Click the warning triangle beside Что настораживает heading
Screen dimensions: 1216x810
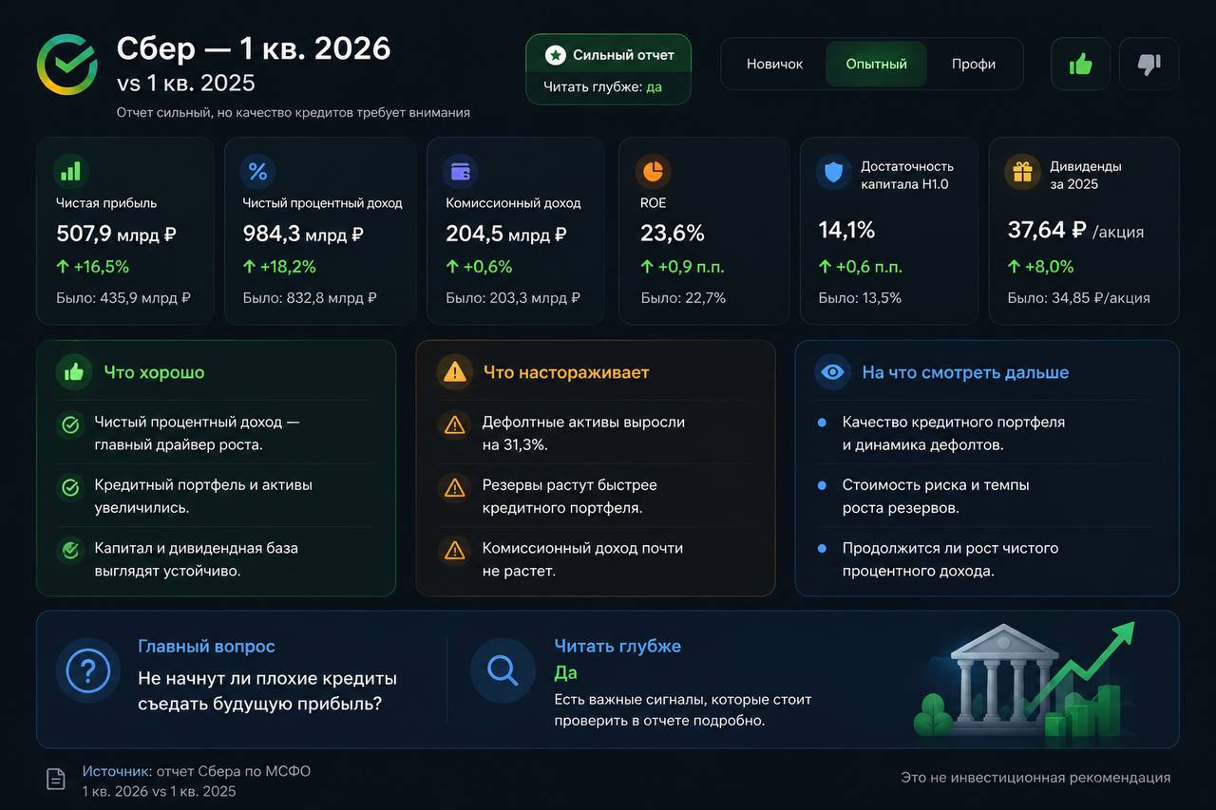[x=455, y=372]
